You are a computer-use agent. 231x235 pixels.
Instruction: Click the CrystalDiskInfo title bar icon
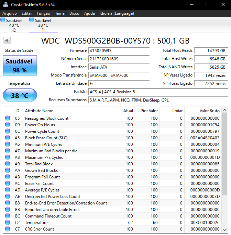pos(5,4)
